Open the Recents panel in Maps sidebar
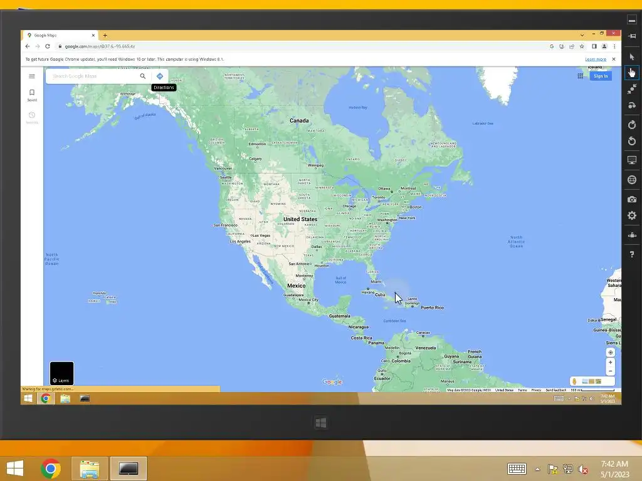The height and width of the screenshot is (481, 642). click(x=32, y=117)
